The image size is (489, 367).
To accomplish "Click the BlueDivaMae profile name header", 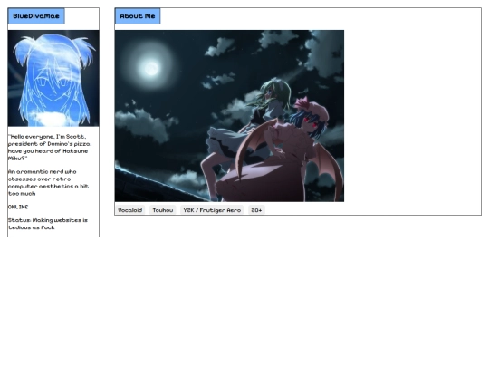I will pos(36,16).
